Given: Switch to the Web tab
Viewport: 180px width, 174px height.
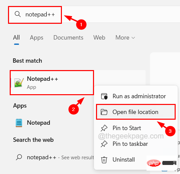Looking at the screenshot, I should tap(99, 38).
